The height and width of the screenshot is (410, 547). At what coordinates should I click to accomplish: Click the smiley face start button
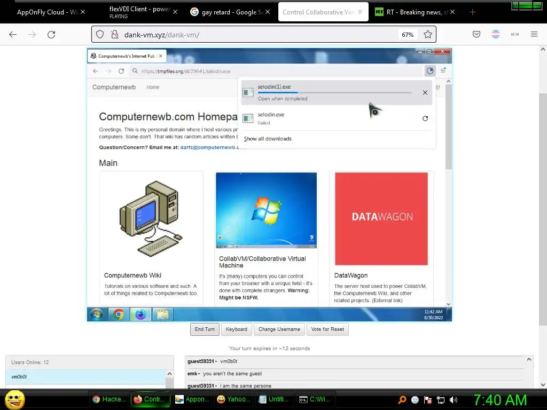tap(15, 399)
